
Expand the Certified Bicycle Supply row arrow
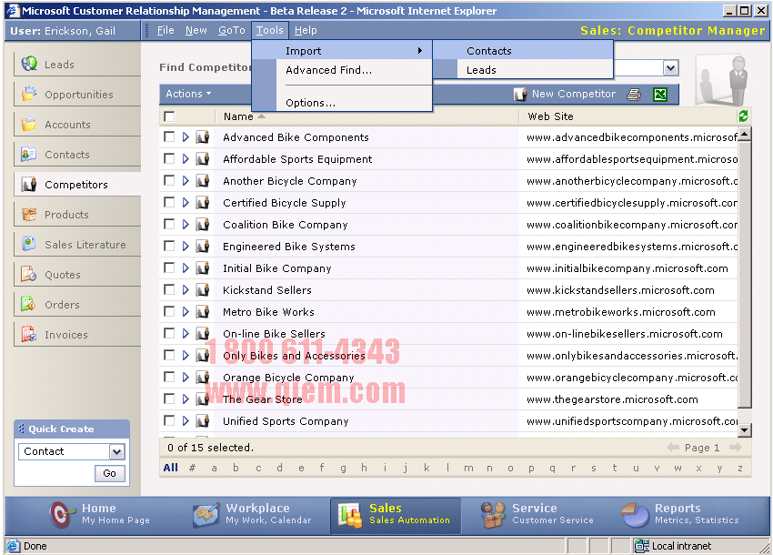tap(186, 202)
